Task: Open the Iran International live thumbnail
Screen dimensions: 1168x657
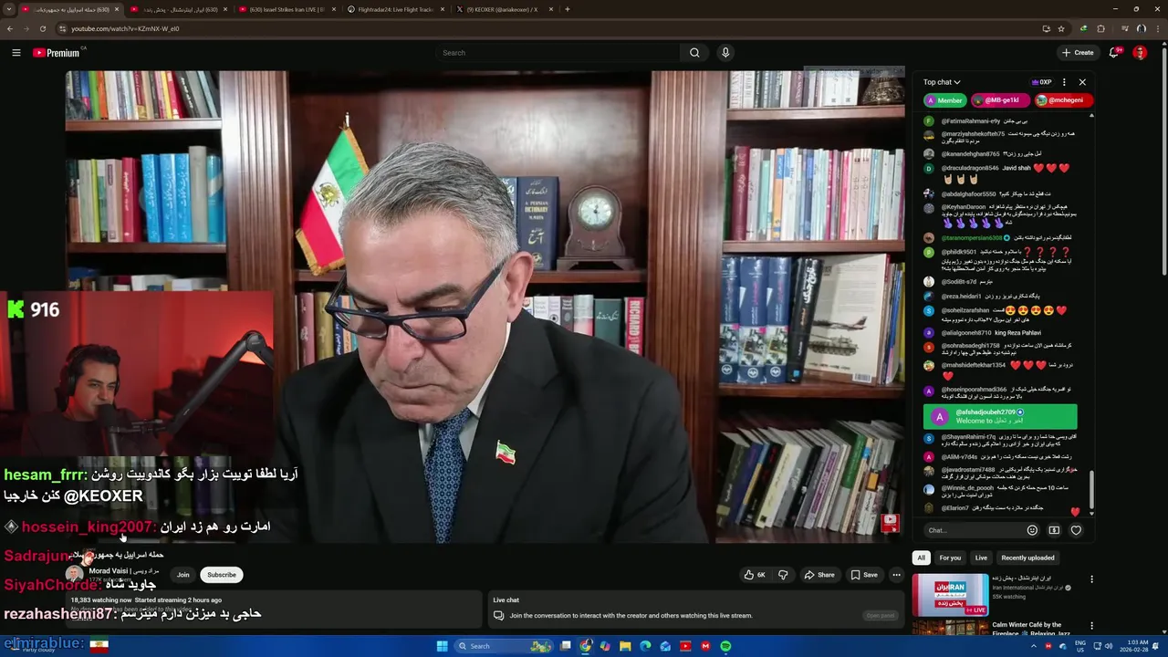Action: (950, 594)
